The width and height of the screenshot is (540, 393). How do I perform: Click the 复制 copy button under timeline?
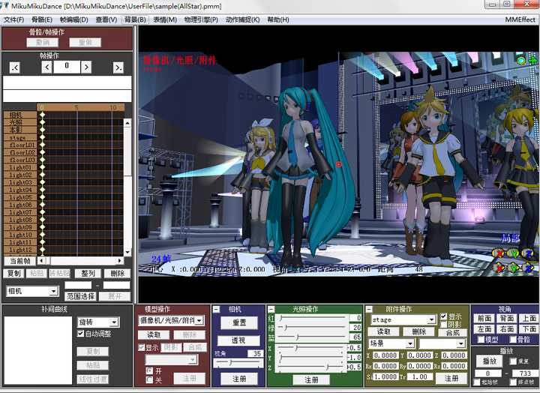point(13,274)
